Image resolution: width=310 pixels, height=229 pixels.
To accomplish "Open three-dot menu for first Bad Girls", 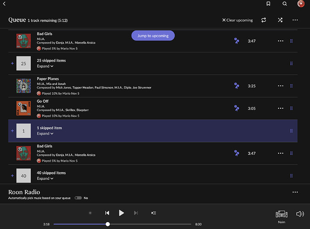I will (281, 41).
